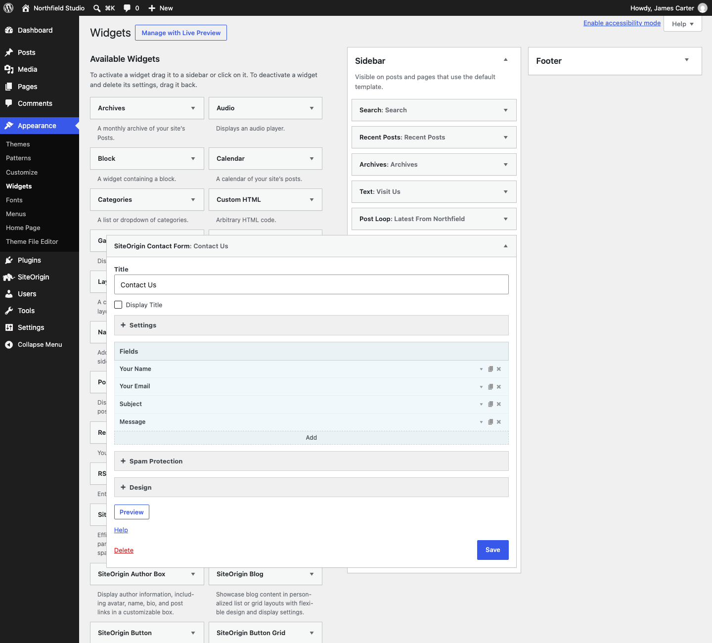Click the Help link in the widget form
712x643 pixels.
click(121, 530)
